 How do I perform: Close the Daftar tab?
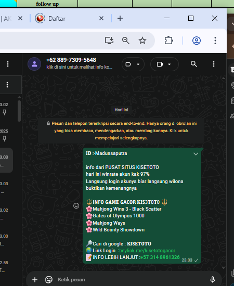[x=101, y=18]
